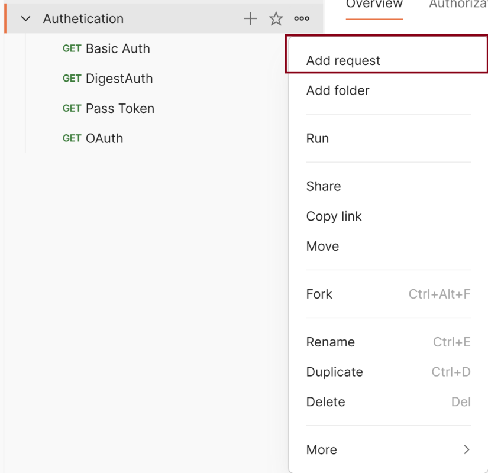
Task: Choose Duplicate from the menu
Action: [334, 372]
